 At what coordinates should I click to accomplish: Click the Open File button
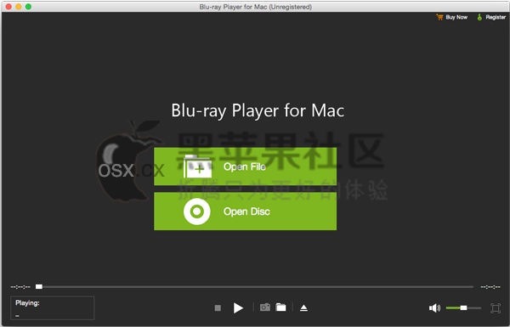point(246,166)
